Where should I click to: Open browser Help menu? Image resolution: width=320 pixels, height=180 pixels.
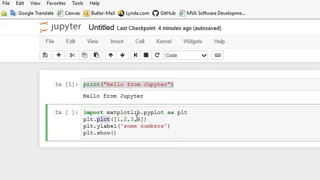coord(94,3)
